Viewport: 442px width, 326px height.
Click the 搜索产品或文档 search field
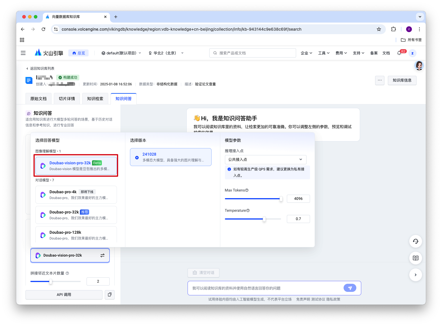coord(253,53)
